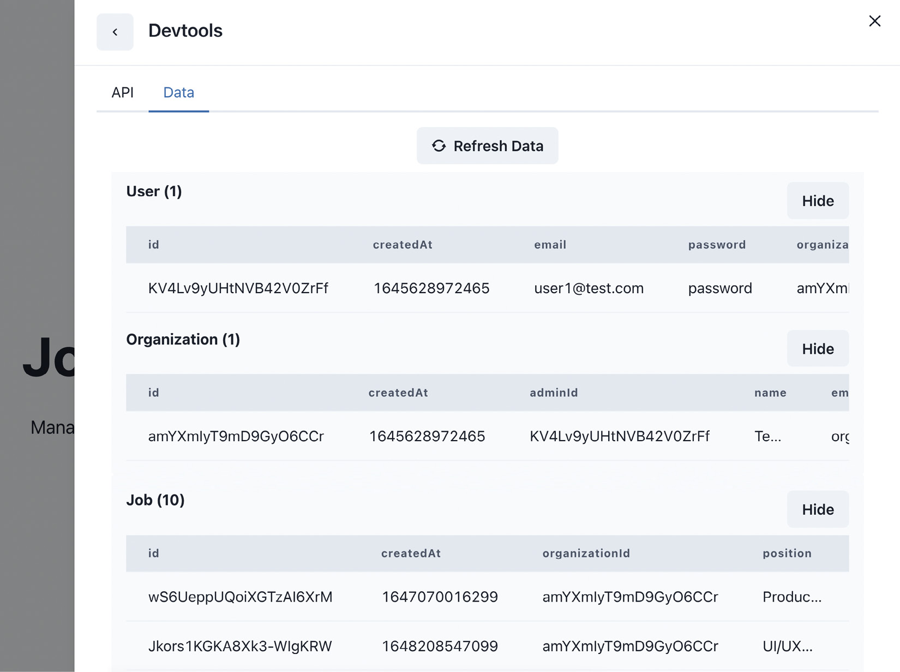Click the position column header in Job table
This screenshot has height=672, width=900.
pos(787,554)
